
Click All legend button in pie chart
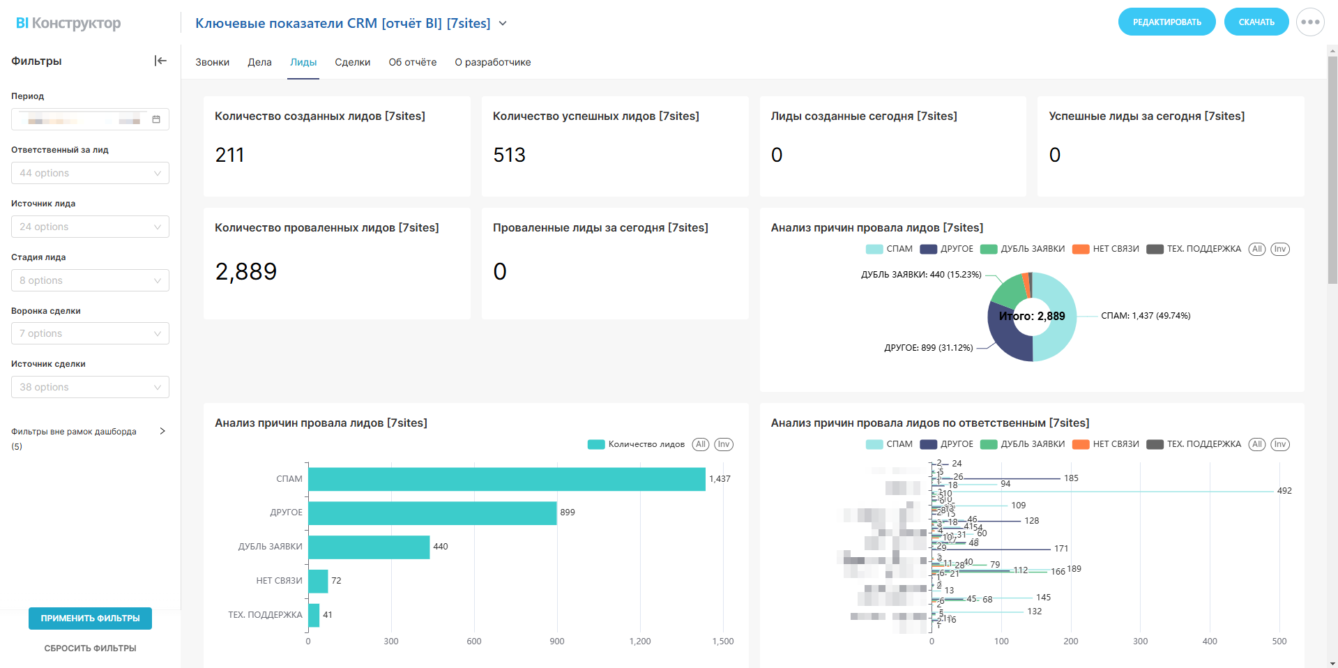tap(1256, 249)
